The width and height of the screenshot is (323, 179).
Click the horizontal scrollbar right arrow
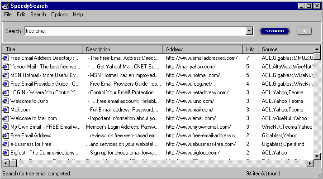click(310, 164)
